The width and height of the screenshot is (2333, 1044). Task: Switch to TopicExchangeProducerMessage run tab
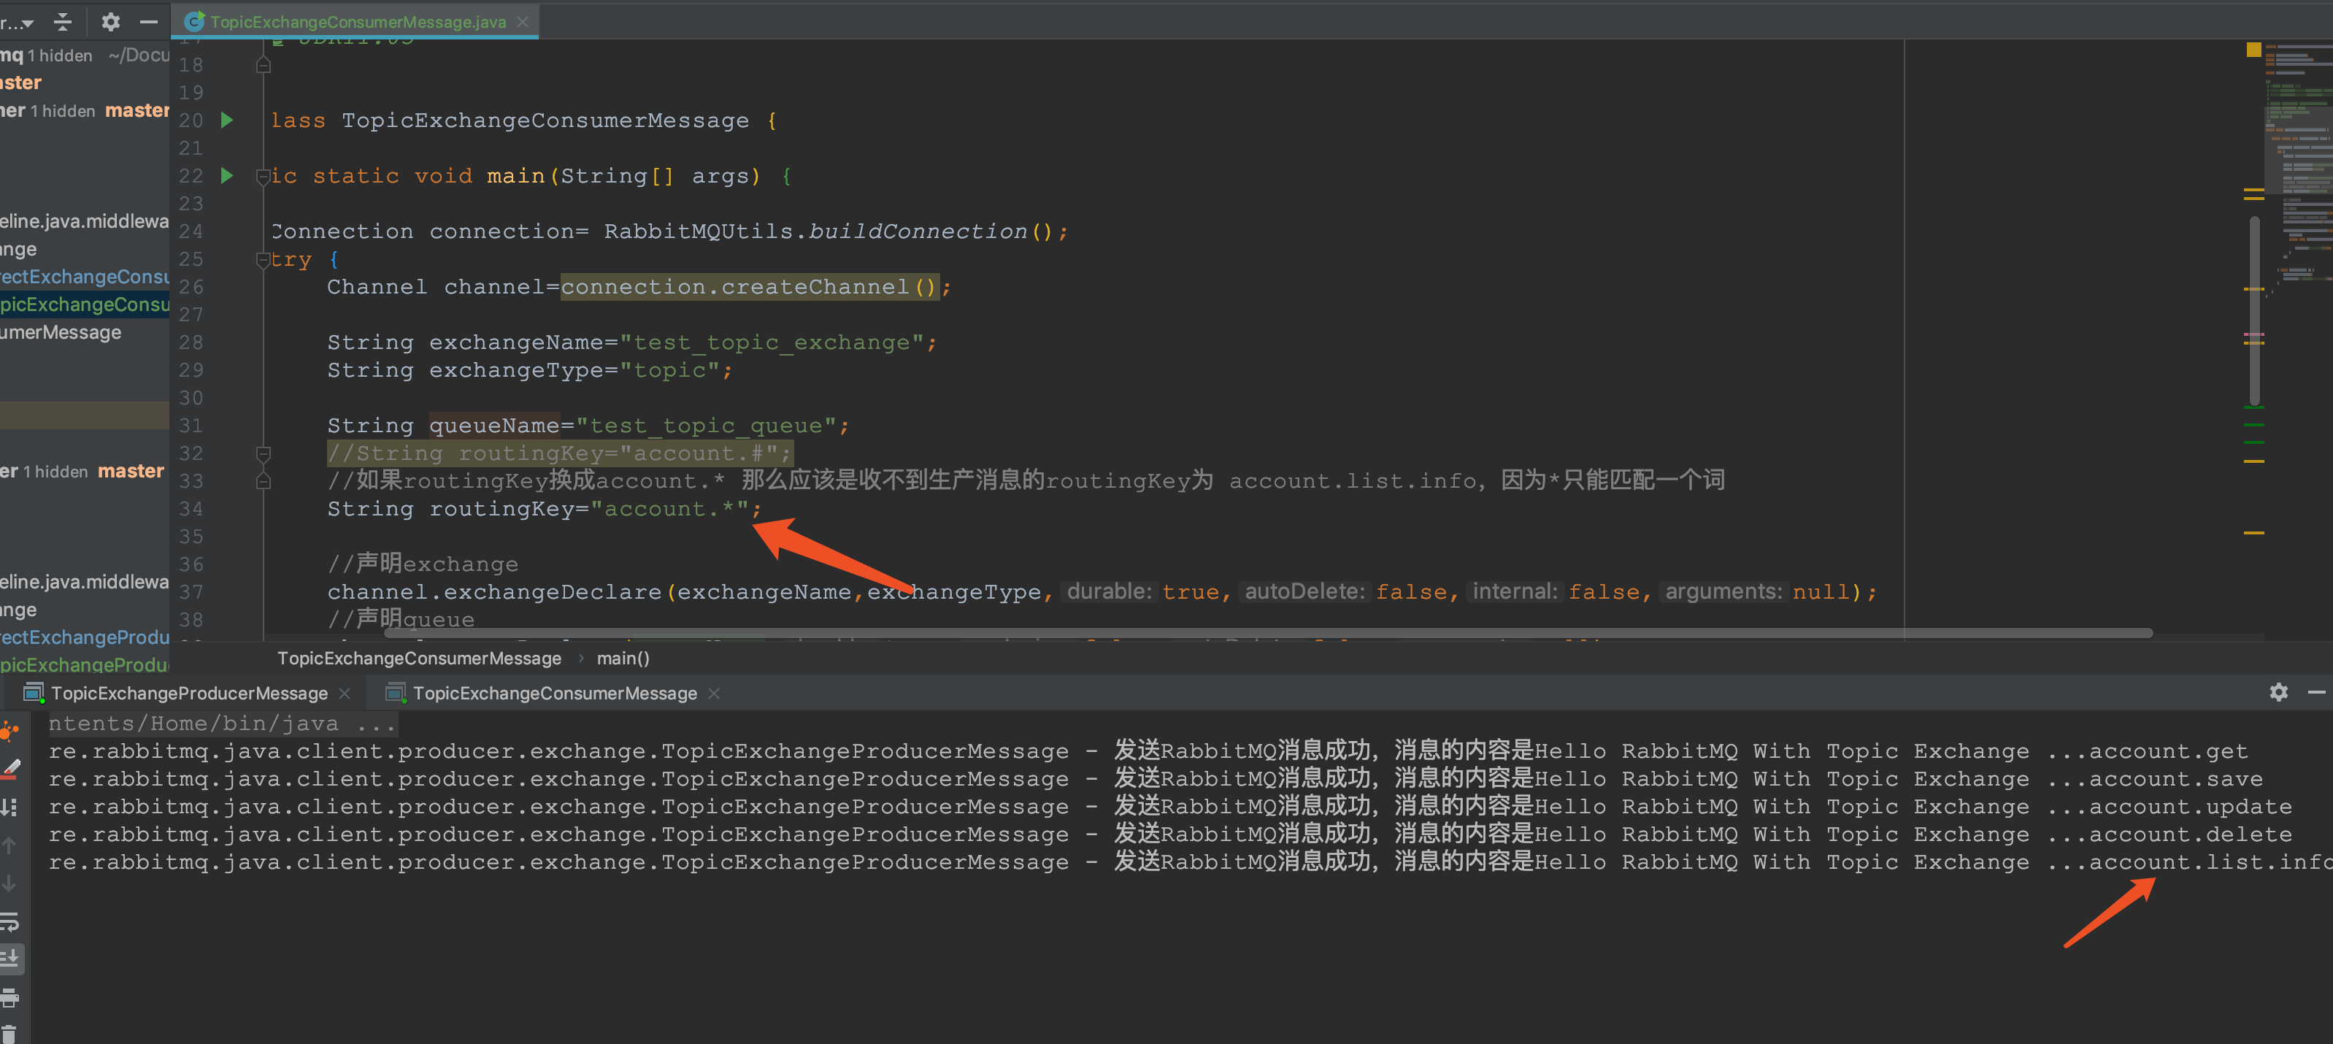point(188,694)
